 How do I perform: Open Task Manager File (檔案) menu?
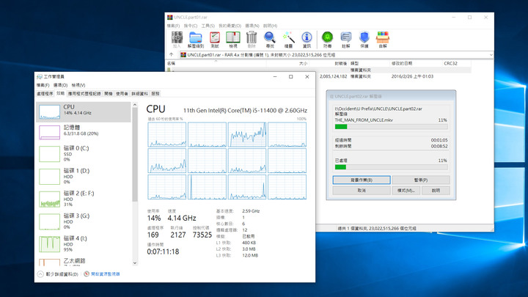(43, 85)
